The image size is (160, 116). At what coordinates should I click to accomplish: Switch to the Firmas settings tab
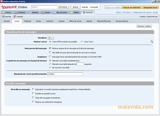point(38,21)
